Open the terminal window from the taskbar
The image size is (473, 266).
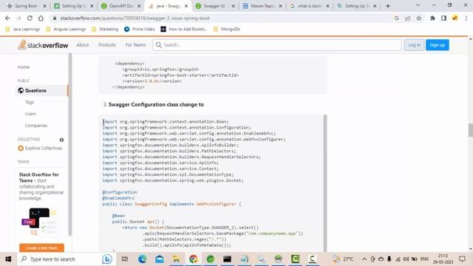click(x=227, y=259)
